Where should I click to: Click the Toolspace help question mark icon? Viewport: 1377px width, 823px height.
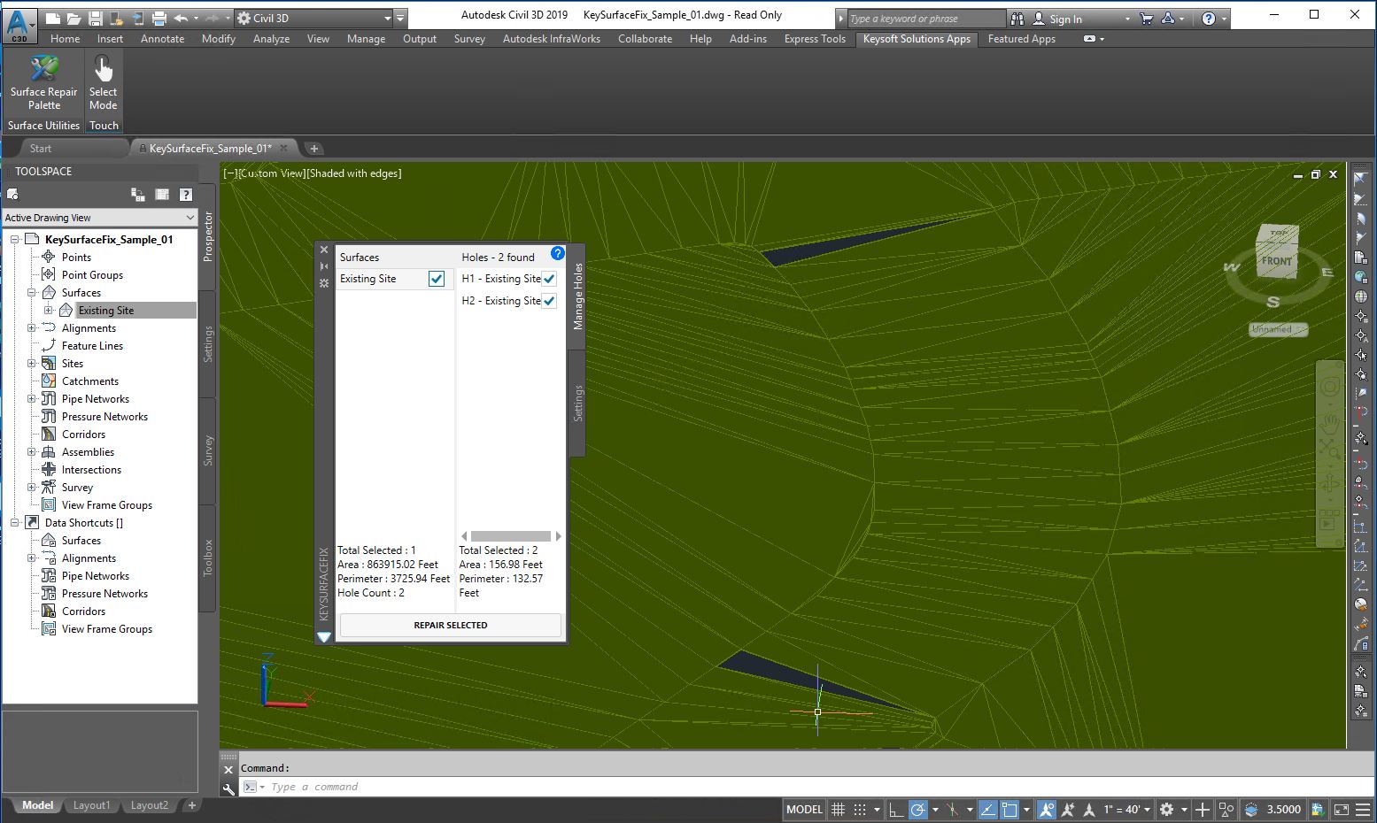pyautogui.click(x=185, y=195)
